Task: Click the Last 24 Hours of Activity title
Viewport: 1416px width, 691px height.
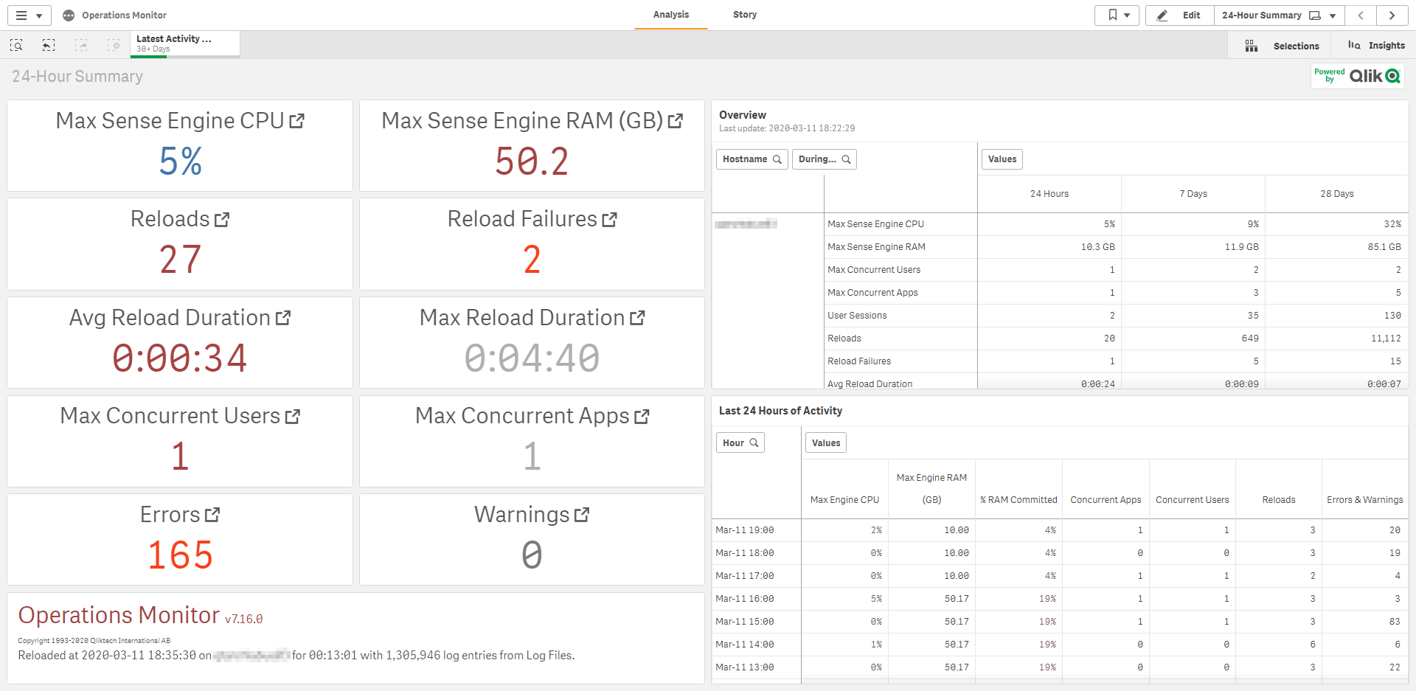Action: (x=780, y=411)
